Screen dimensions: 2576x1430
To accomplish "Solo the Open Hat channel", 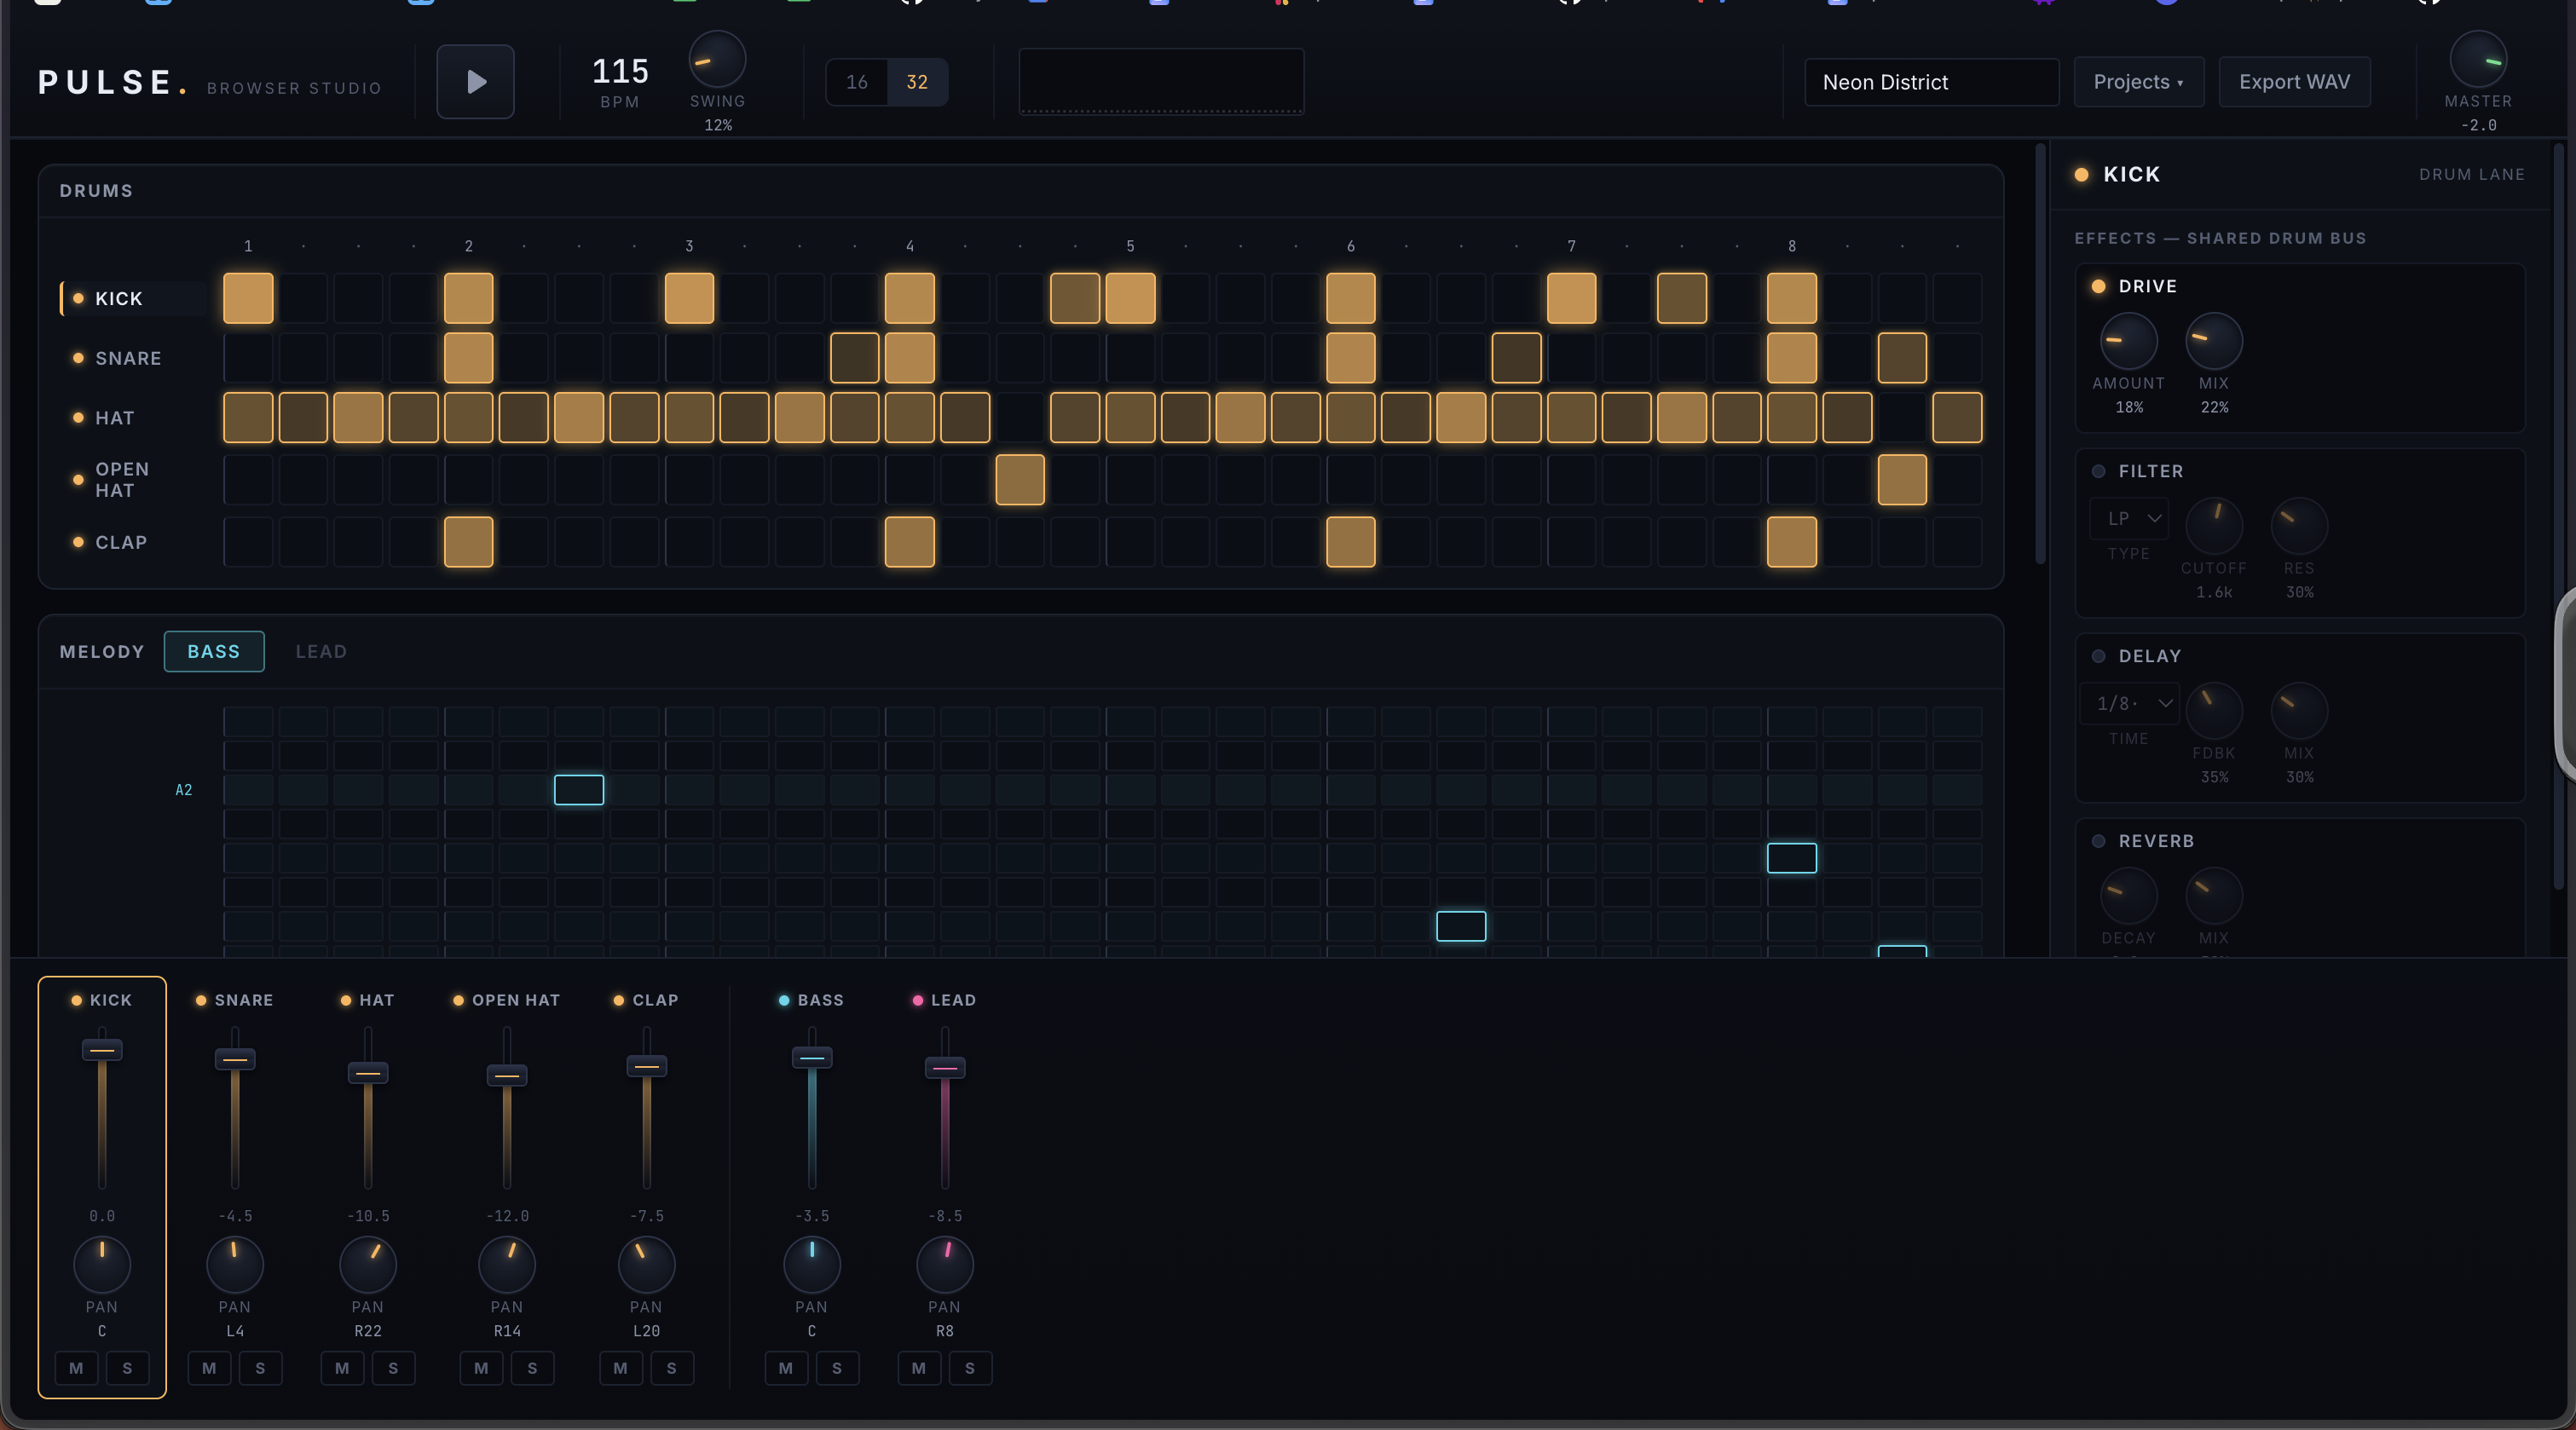I will (x=532, y=1368).
